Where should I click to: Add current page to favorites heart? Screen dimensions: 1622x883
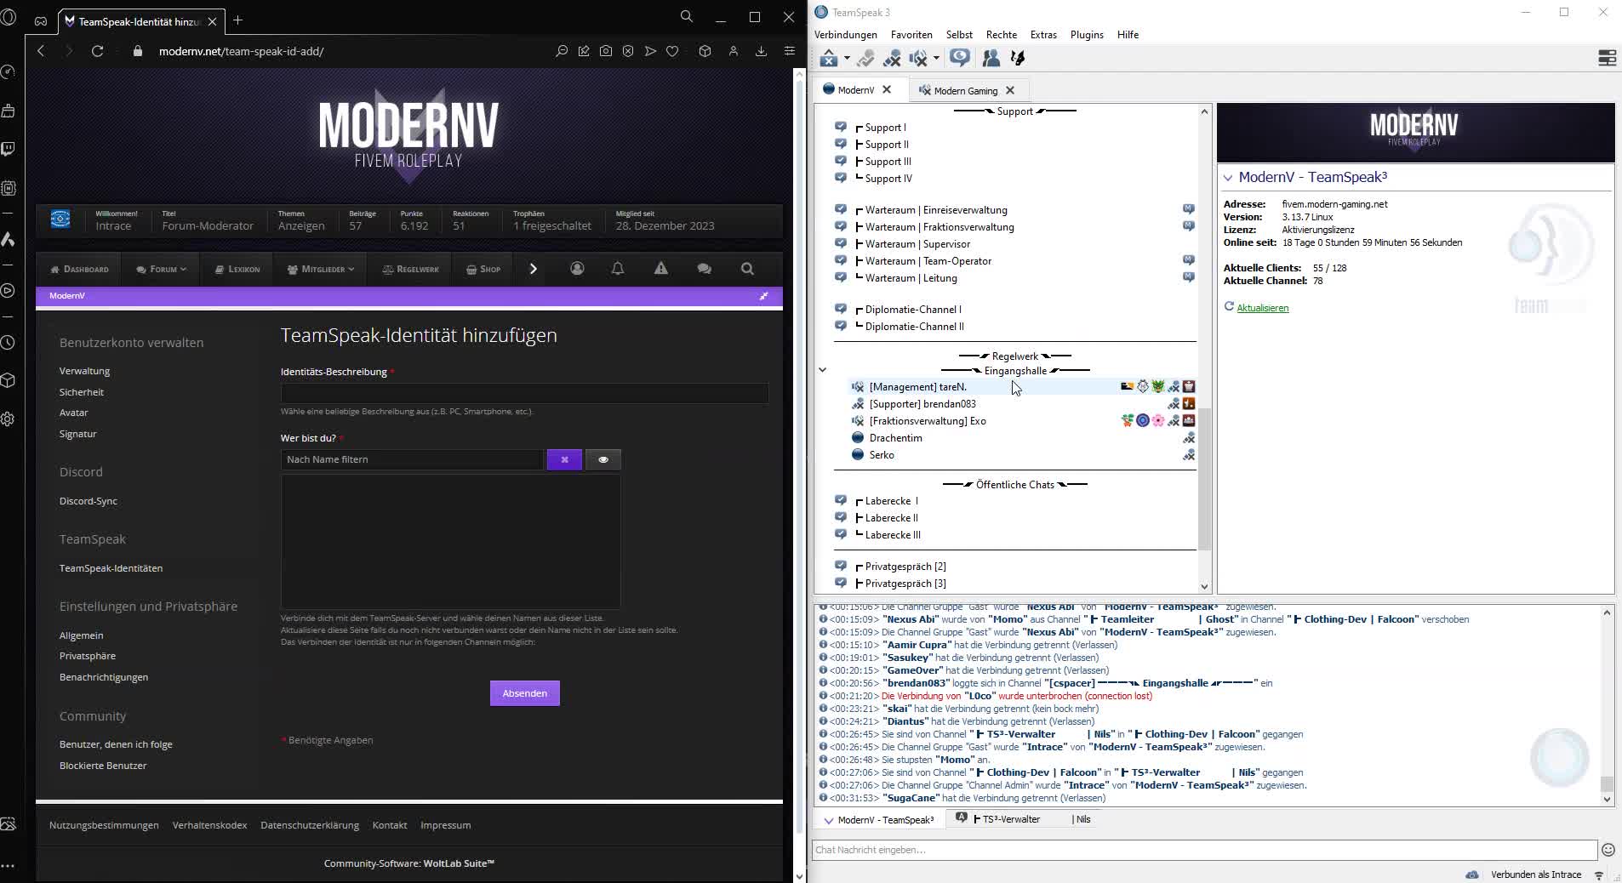(672, 51)
